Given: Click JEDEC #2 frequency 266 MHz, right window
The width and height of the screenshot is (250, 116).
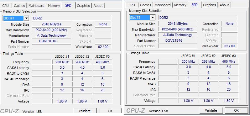Looking at the screenshot, I should (208, 61).
